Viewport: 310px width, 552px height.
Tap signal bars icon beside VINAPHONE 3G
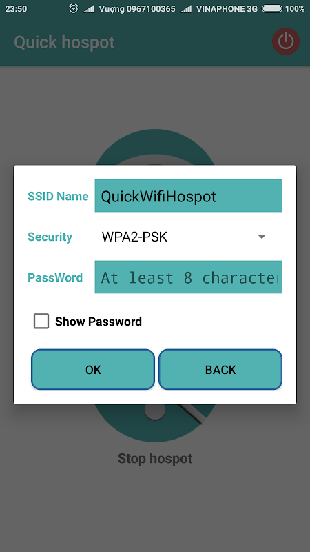click(186, 9)
